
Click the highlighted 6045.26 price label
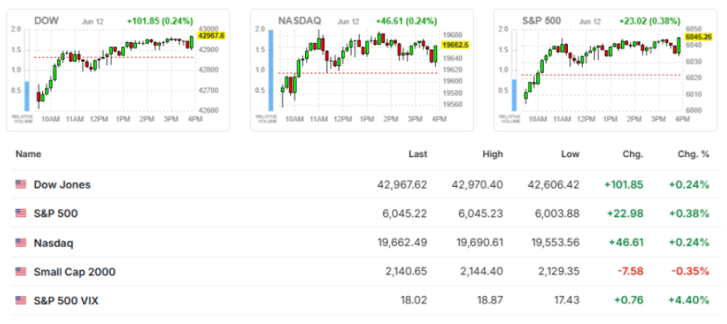point(699,36)
